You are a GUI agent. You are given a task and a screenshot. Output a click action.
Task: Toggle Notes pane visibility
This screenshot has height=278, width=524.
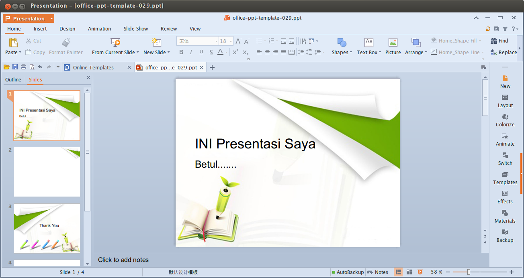pos(378,272)
